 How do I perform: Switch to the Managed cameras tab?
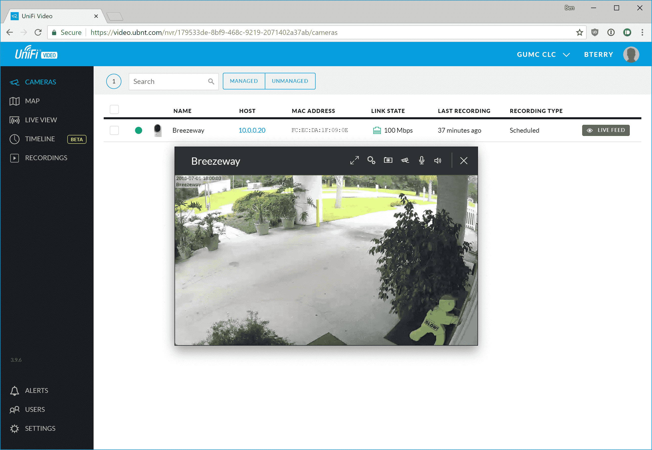point(244,81)
